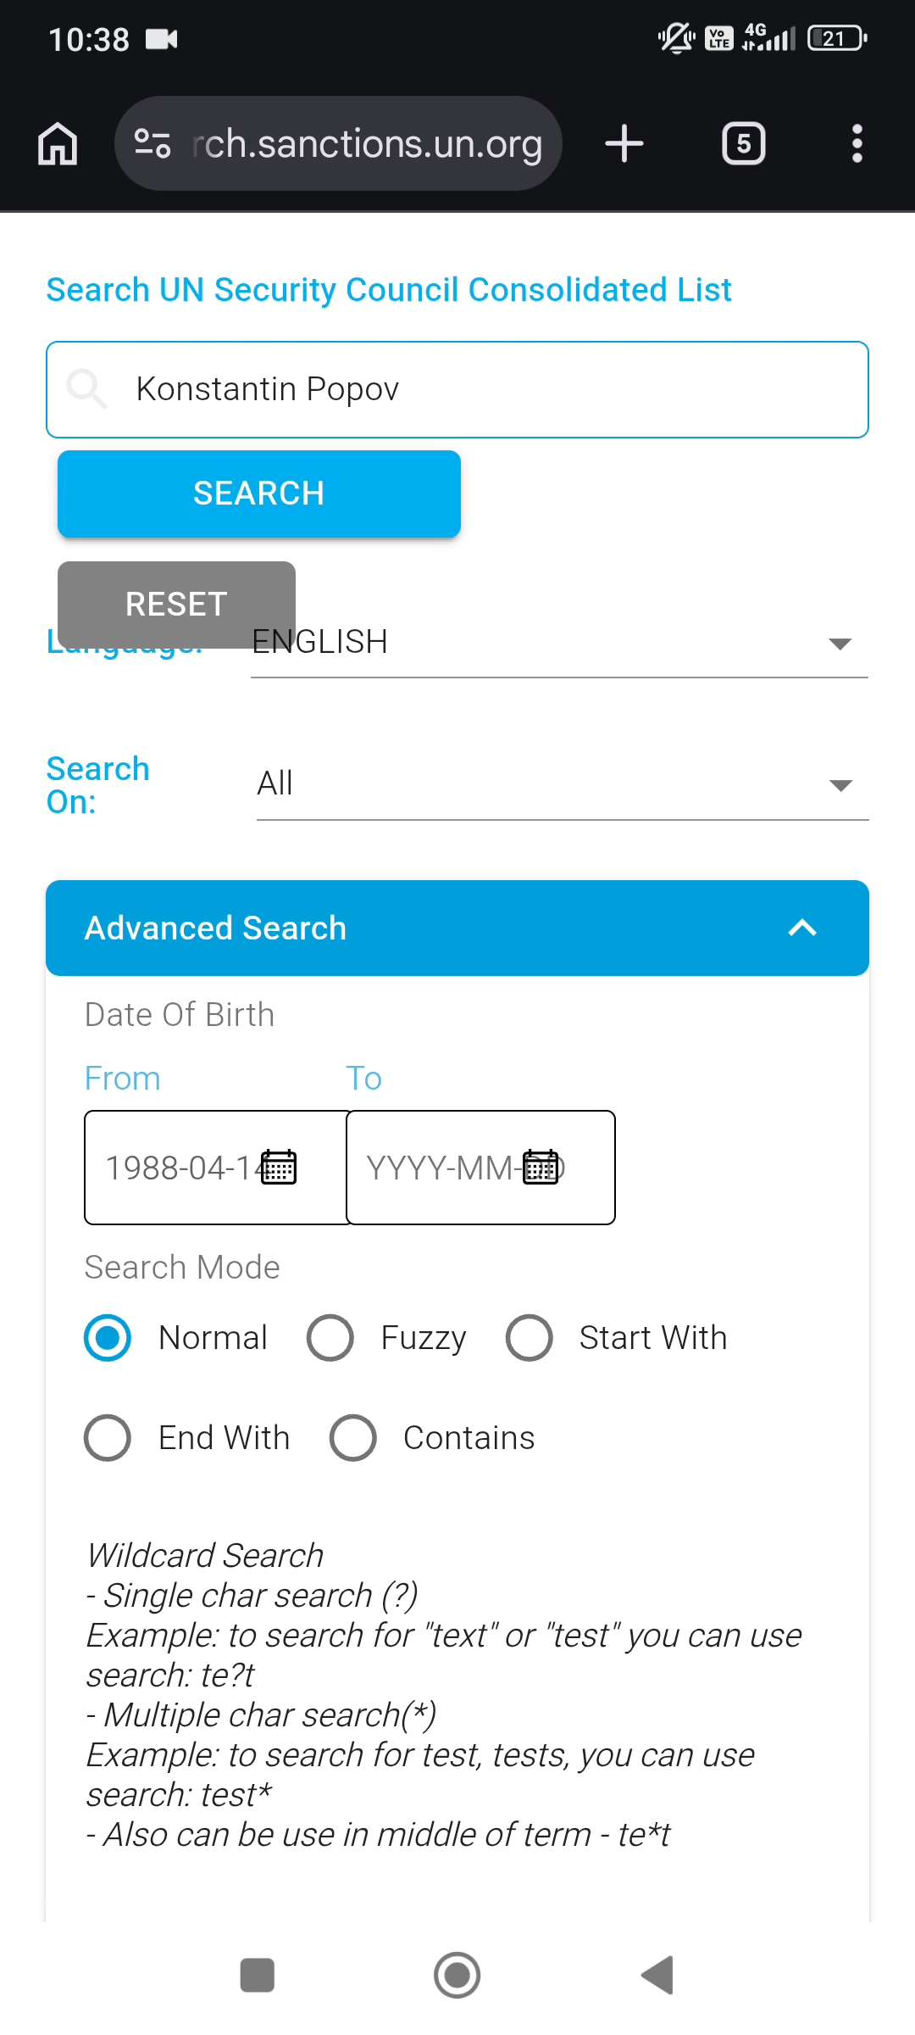Open calendar picker for To date

(541, 1168)
